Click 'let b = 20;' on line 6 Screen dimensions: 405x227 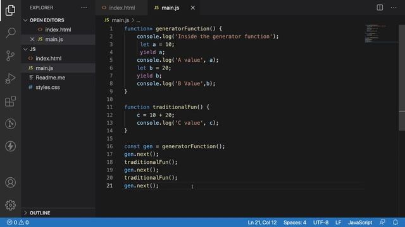[x=154, y=68]
